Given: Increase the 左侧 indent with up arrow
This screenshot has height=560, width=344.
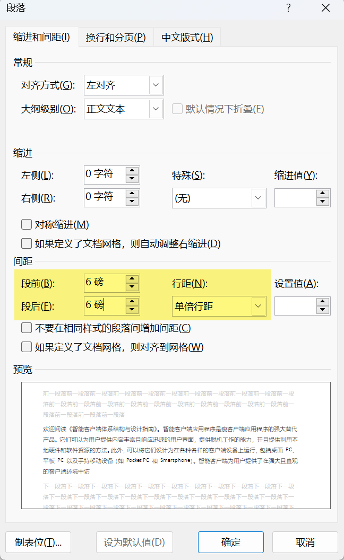Looking at the screenshot, I should pyautogui.click(x=132, y=171).
